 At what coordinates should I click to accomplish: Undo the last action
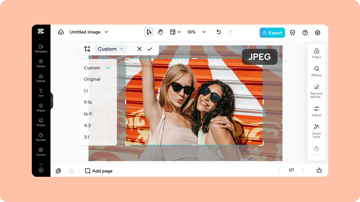click(218, 32)
